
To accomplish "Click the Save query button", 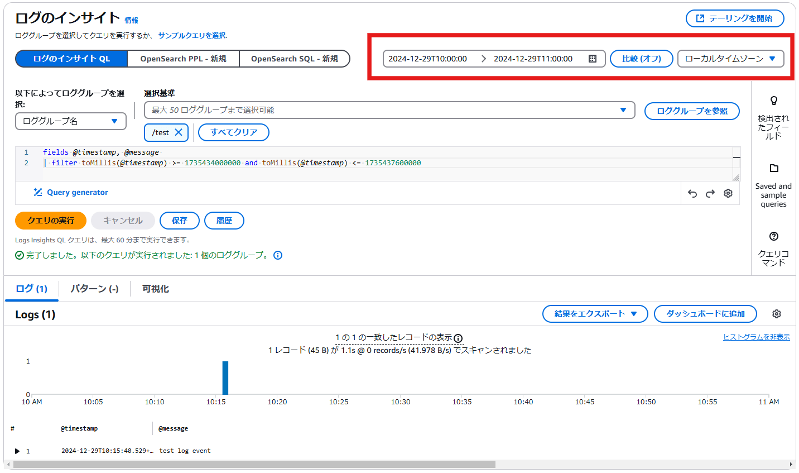I will tap(180, 221).
